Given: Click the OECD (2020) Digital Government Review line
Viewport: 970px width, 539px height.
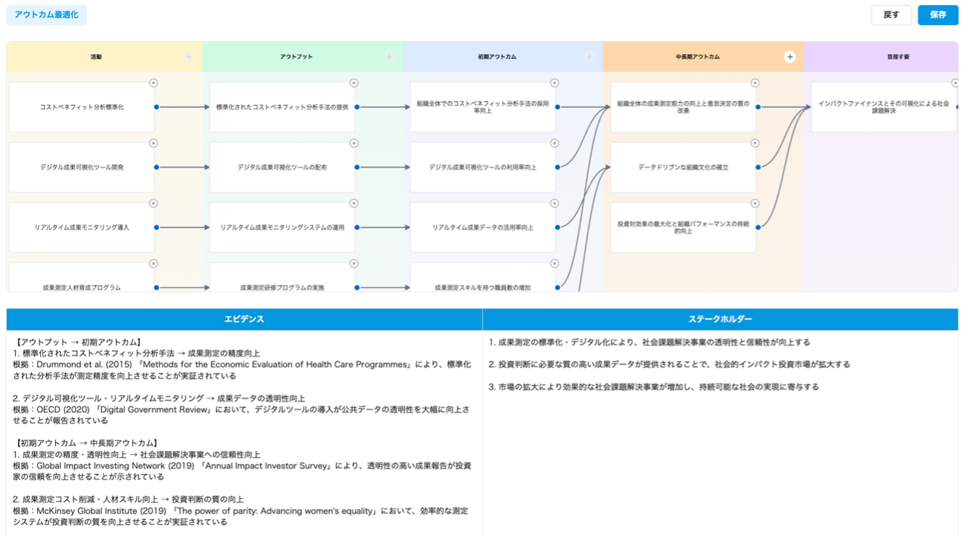Looking at the screenshot, I should click(x=242, y=415).
